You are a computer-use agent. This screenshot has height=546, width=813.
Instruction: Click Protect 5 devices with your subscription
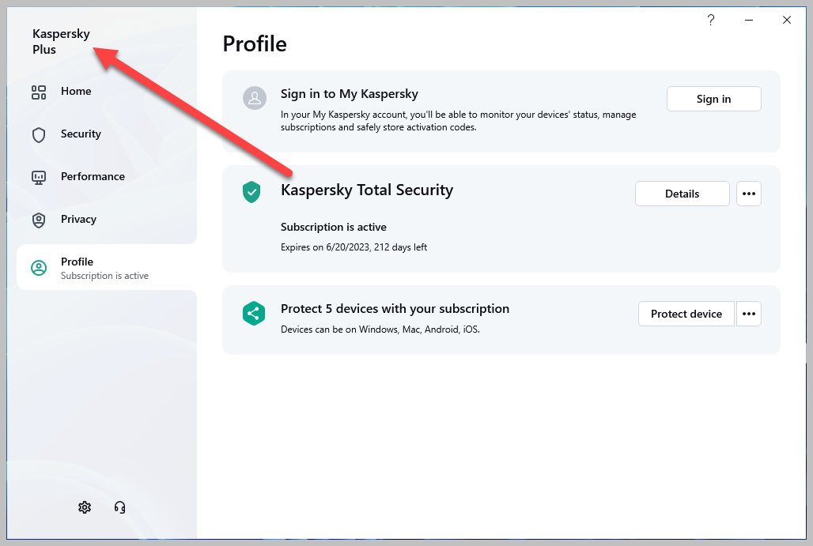395,309
